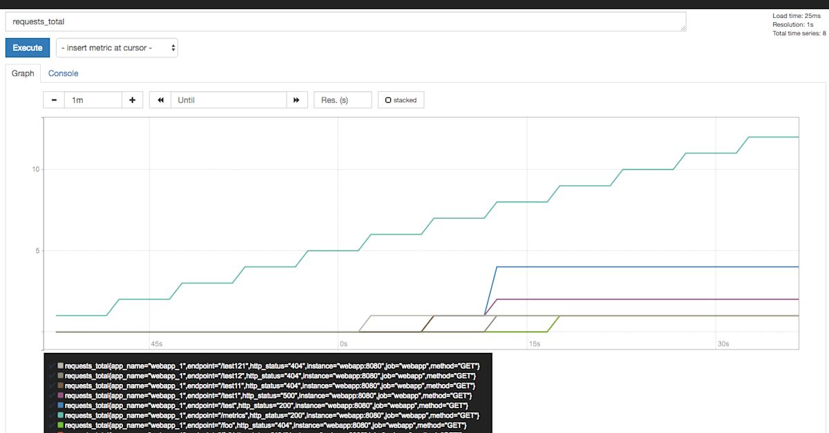The height and width of the screenshot is (433, 829).
Task: Hide the /test121 endpoint series in the legend
Action: coord(269,365)
